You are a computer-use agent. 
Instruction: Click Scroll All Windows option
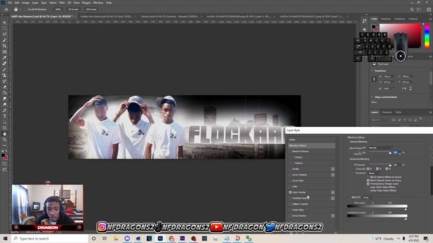point(37,9)
